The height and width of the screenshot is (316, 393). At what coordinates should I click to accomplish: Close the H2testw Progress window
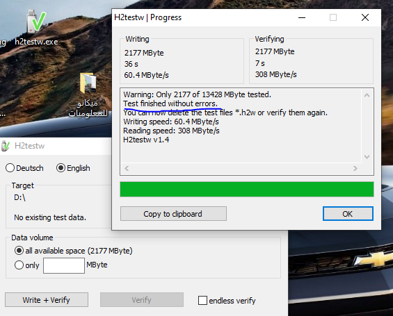coord(365,17)
